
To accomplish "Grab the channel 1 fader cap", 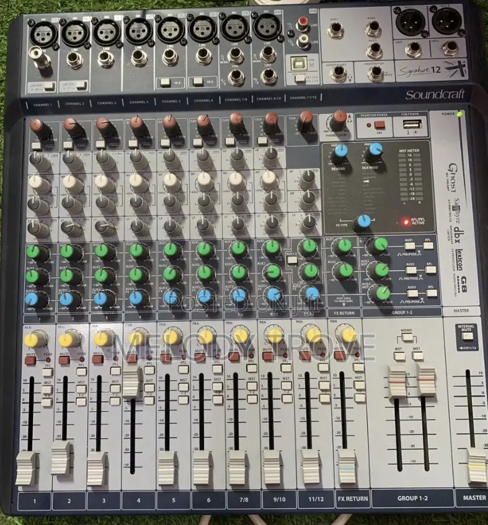I will click(x=26, y=468).
